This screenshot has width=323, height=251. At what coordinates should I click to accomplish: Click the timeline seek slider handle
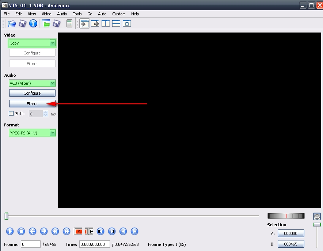[6, 216]
